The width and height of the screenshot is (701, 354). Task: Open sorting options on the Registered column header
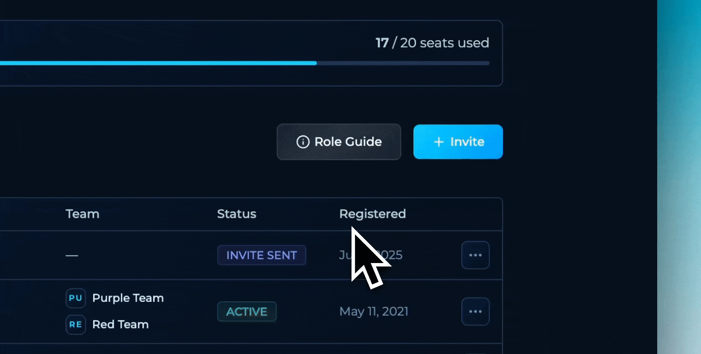point(372,214)
